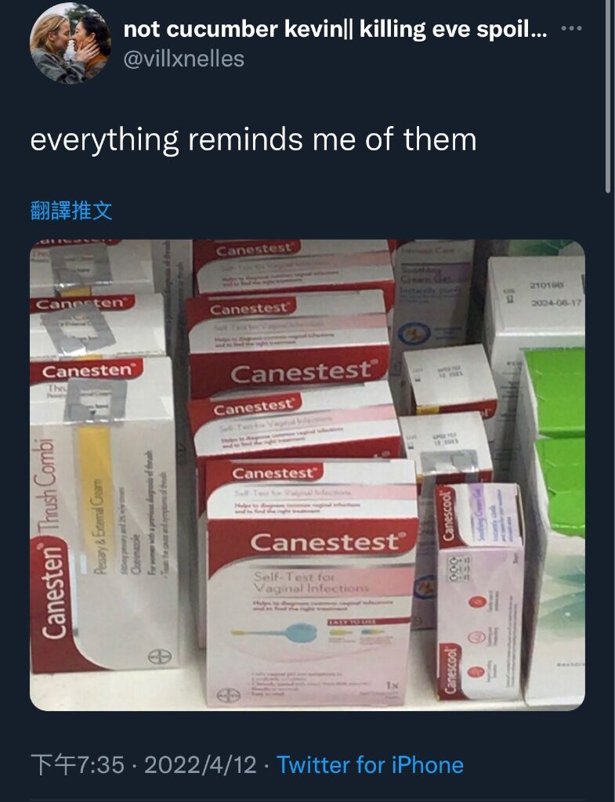Open the @villxnelles handle link
Viewport: 615px width, 802px height.
[x=184, y=59]
